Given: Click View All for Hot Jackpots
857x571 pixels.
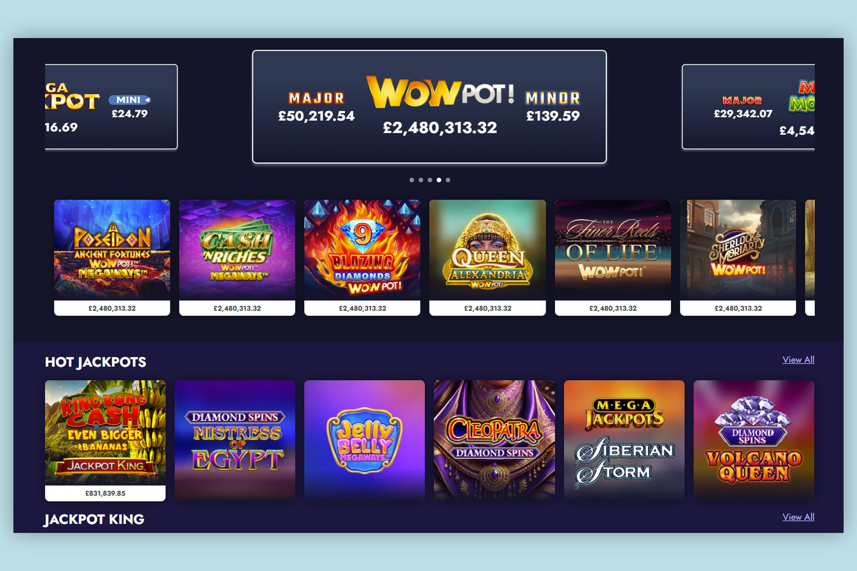Looking at the screenshot, I should [798, 360].
